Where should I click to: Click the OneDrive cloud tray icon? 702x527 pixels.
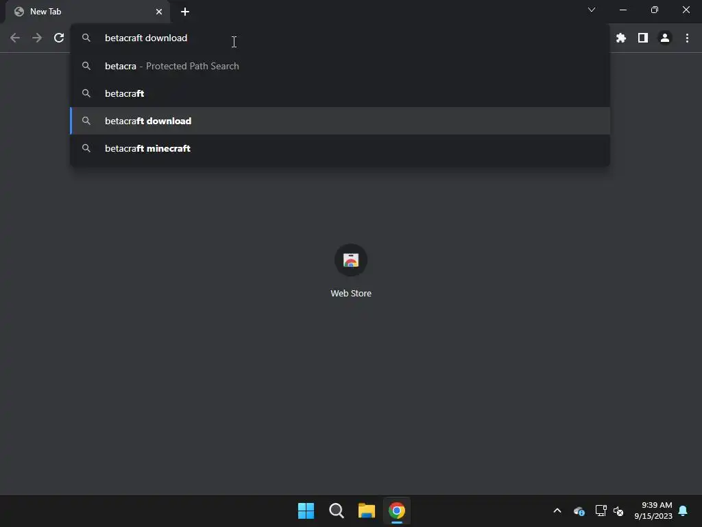coord(579,511)
